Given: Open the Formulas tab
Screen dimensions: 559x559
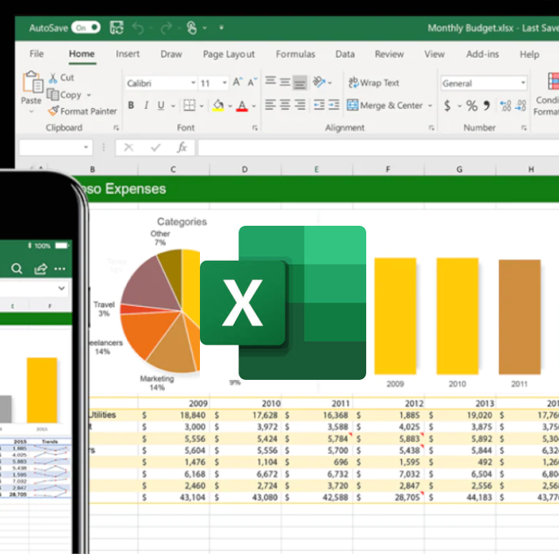Looking at the screenshot, I should (295, 54).
